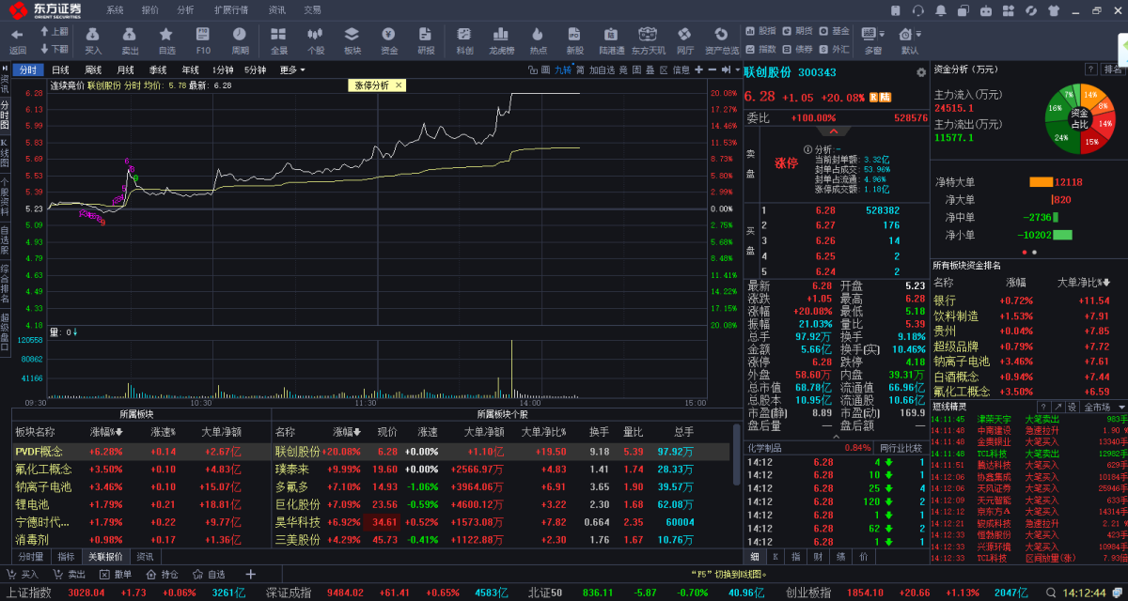The image size is (1128, 601).
Task: Close the 涨停分析 popup label
Action: click(399, 85)
